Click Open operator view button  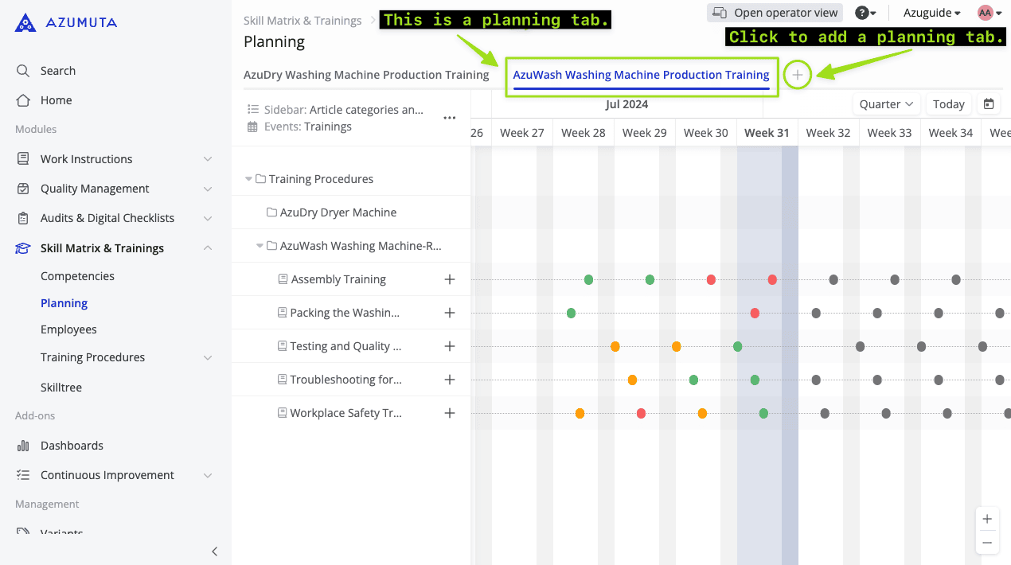(x=775, y=13)
